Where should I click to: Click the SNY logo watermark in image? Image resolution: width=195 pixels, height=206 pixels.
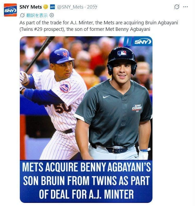tap(143, 42)
